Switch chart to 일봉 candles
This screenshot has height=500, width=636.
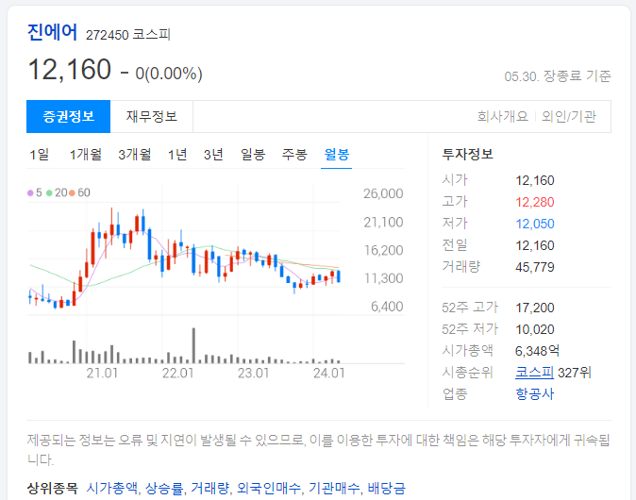253,155
